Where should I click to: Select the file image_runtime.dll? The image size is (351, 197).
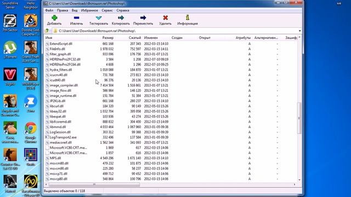click(63, 96)
